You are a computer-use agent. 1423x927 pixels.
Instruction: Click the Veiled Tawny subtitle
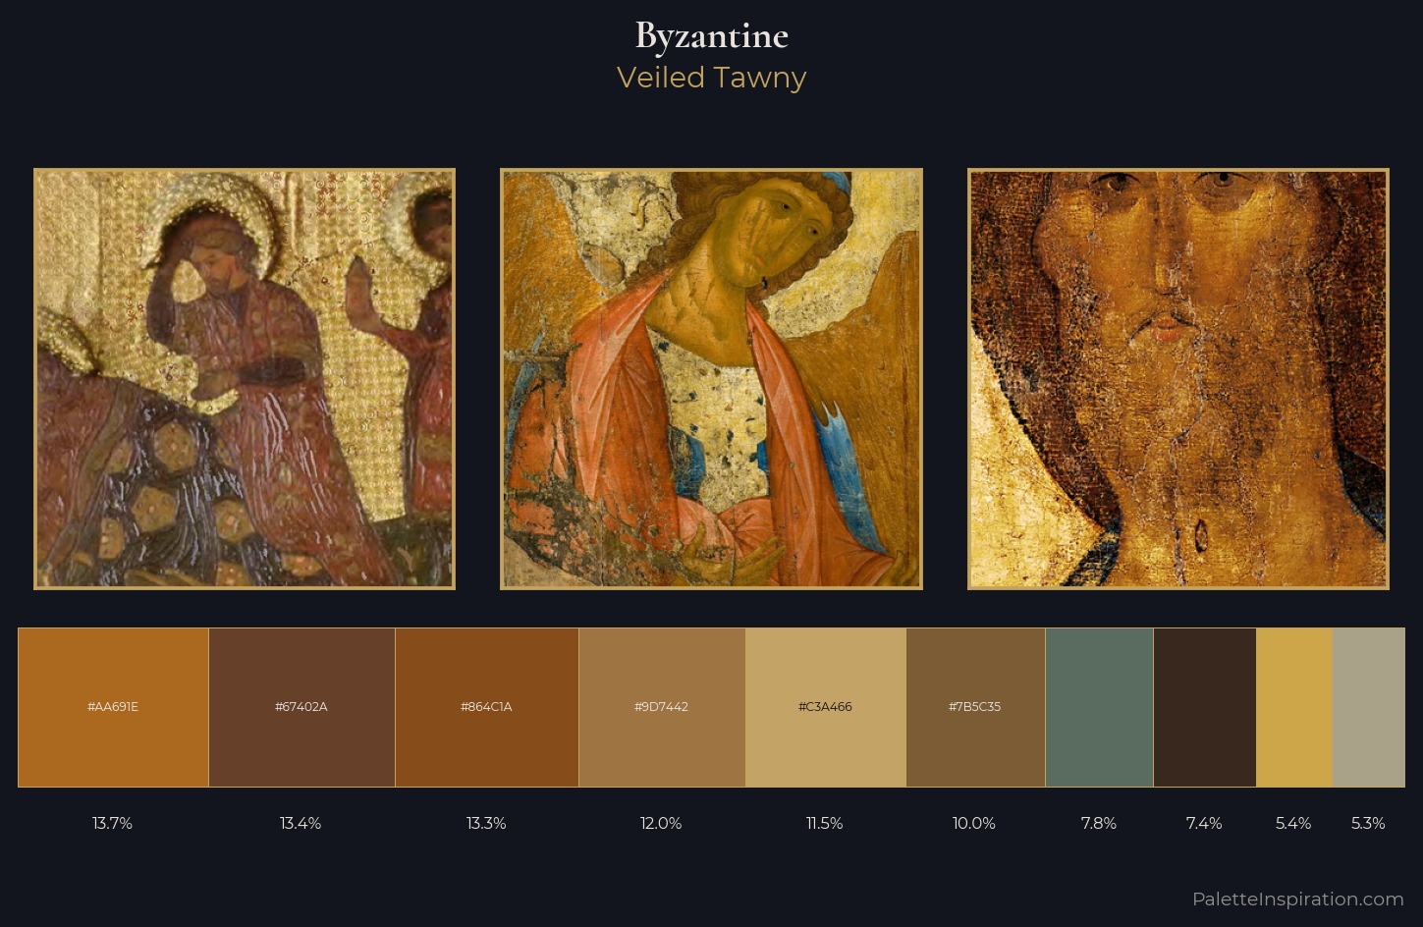(711, 78)
